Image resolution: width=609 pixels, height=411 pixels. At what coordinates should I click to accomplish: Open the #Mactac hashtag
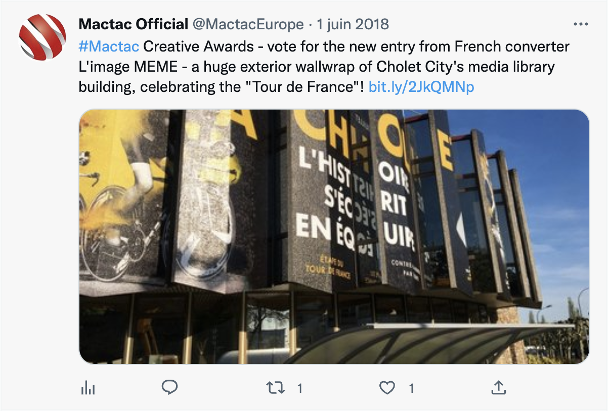point(109,47)
